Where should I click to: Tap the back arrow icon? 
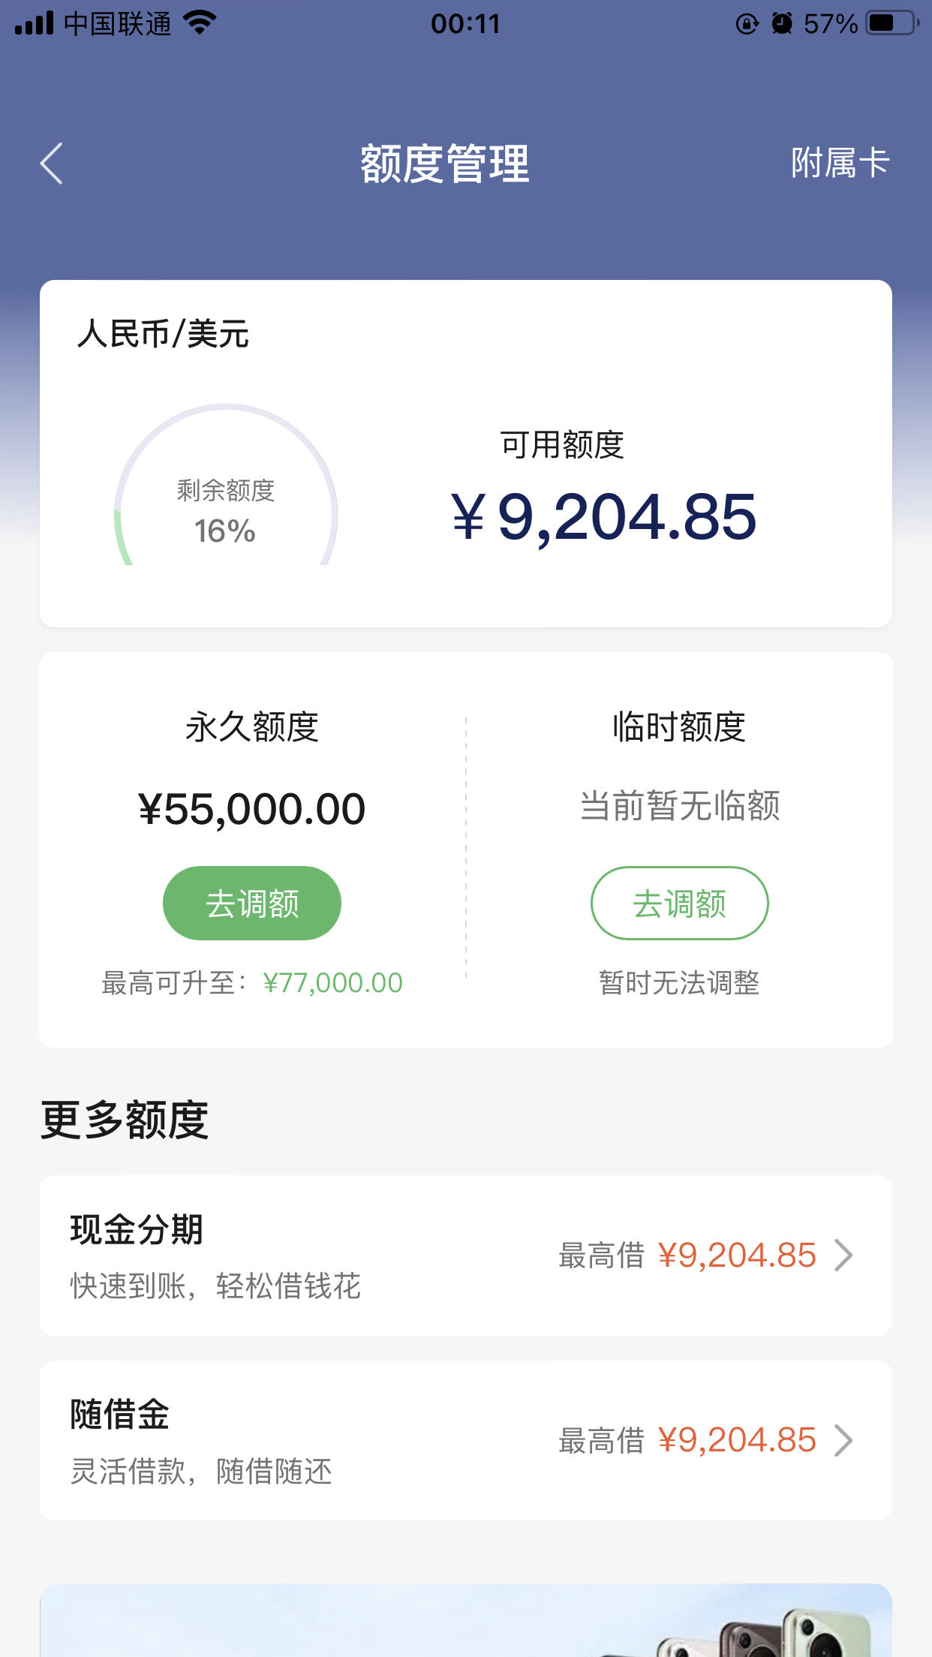[x=51, y=164]
